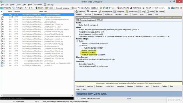Click the Online status indicator
183x103 pixels.
point(175,8)
